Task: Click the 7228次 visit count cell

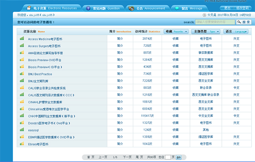Action: (147, 81)
